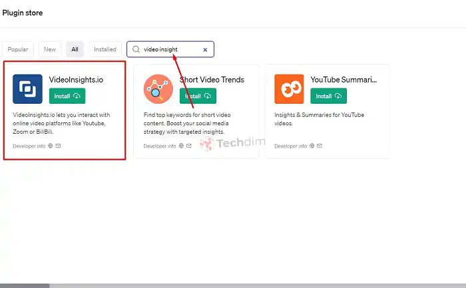Click the magnifier icon in the search box
Image resolution: width=466 pixels, height=288 pixels.
coord(136,49)
